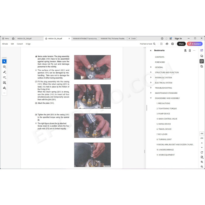205x205 pixels.
Task: Open the hamburger Menu
Action: pos(6,39)
